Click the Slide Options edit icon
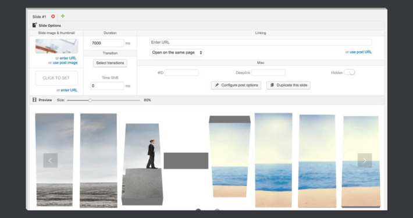 pyautogui.click(x=34, y=25)
